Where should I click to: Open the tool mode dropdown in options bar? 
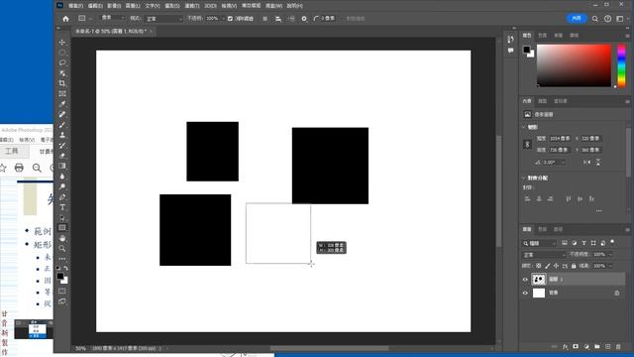tap(112, 18)
